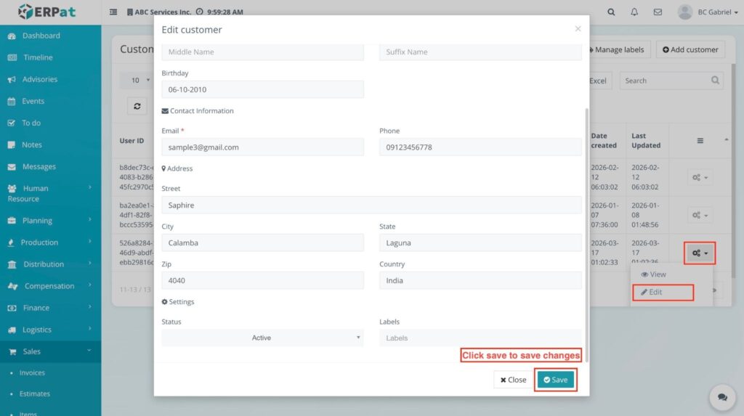Open the mail envelope icon
This screenshot has height=416, width=744.
pyautogui.click(x=658, y=12)
